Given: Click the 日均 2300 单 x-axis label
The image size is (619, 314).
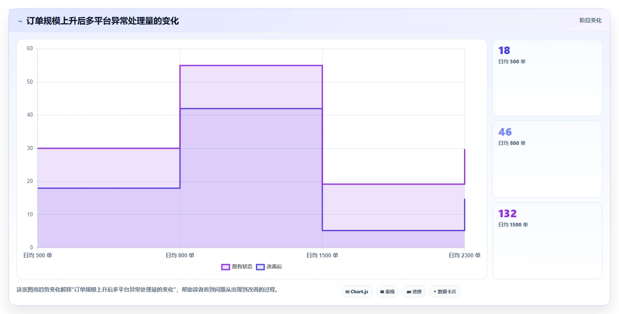Looking at the screenshot, I should 464,255.
